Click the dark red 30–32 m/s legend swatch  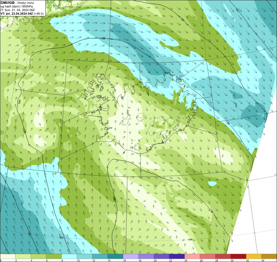(x=238, y=256)
